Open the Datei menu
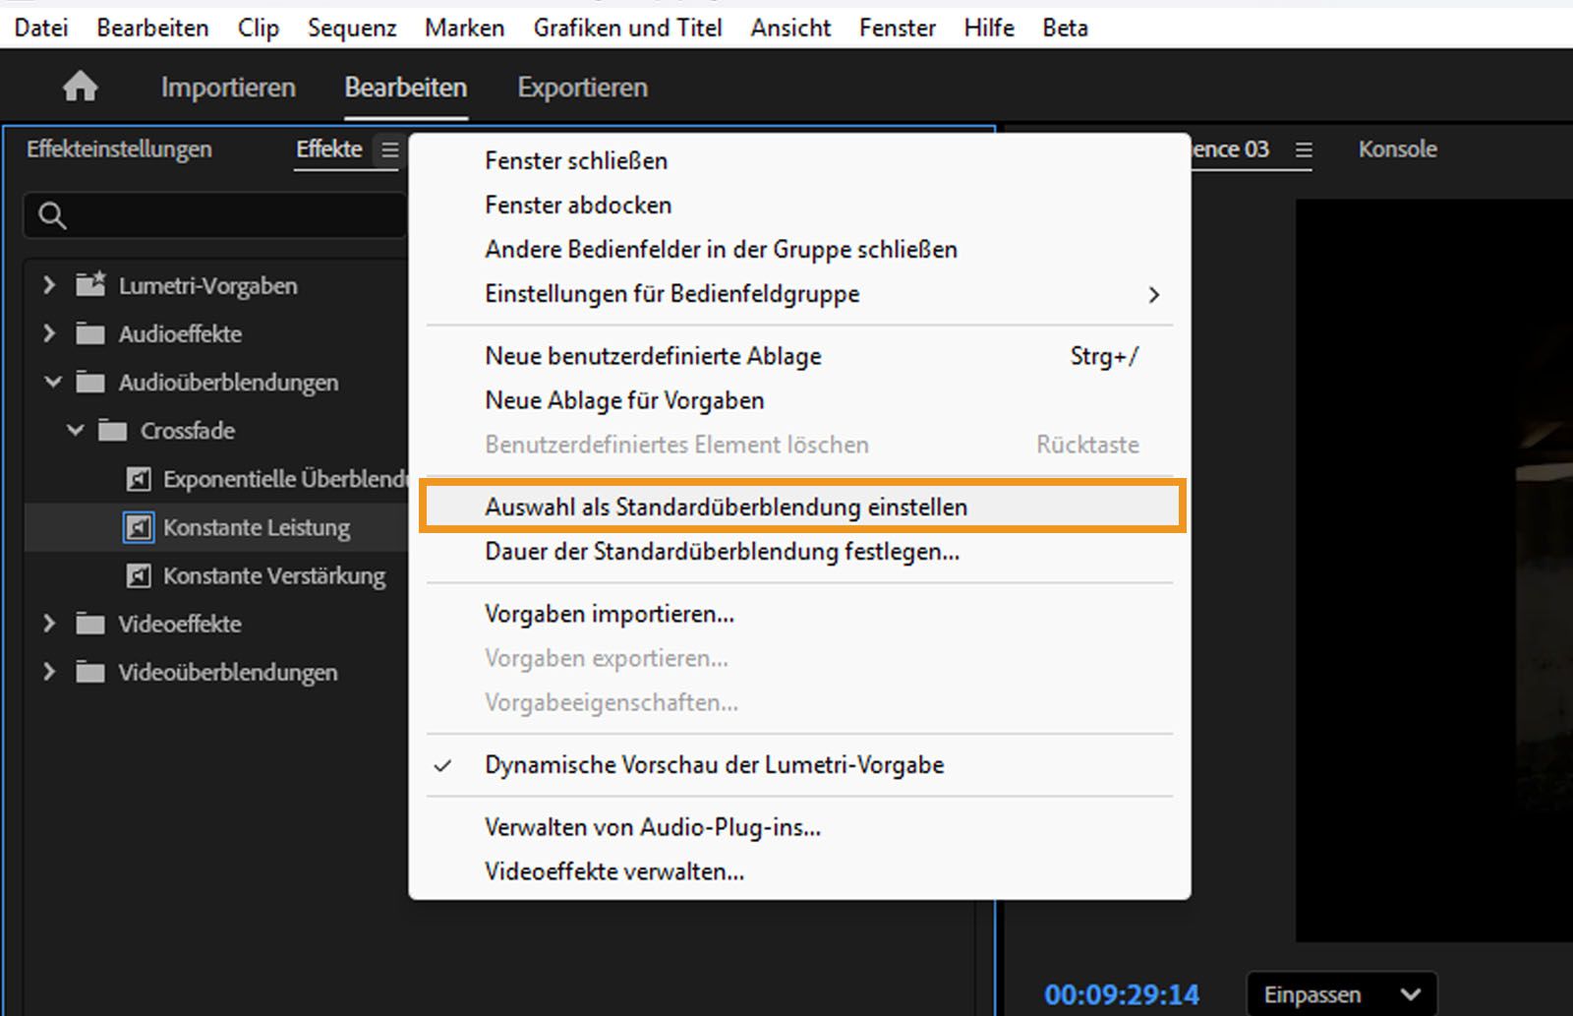The width and height of the screenshot is (1573, 1016). click(41, 28)
